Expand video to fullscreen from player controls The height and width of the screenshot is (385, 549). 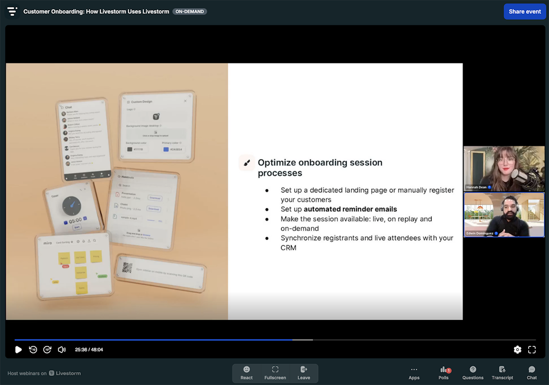tap(532, 349)
